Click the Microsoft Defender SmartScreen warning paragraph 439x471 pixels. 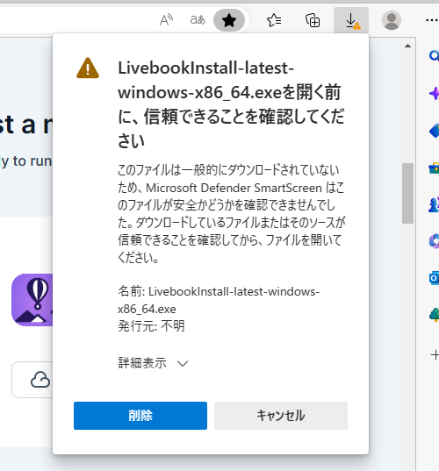pos(231,214)
